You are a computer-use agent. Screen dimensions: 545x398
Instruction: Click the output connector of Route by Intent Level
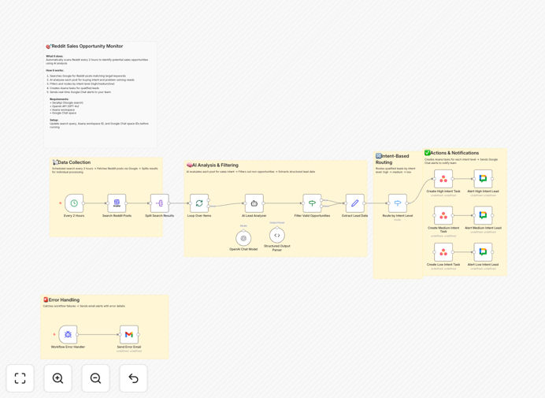coord(407,203)
